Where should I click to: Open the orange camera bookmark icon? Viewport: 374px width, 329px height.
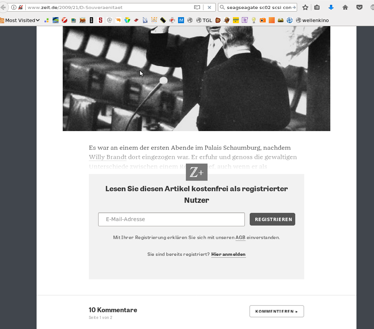pos(263,20)
